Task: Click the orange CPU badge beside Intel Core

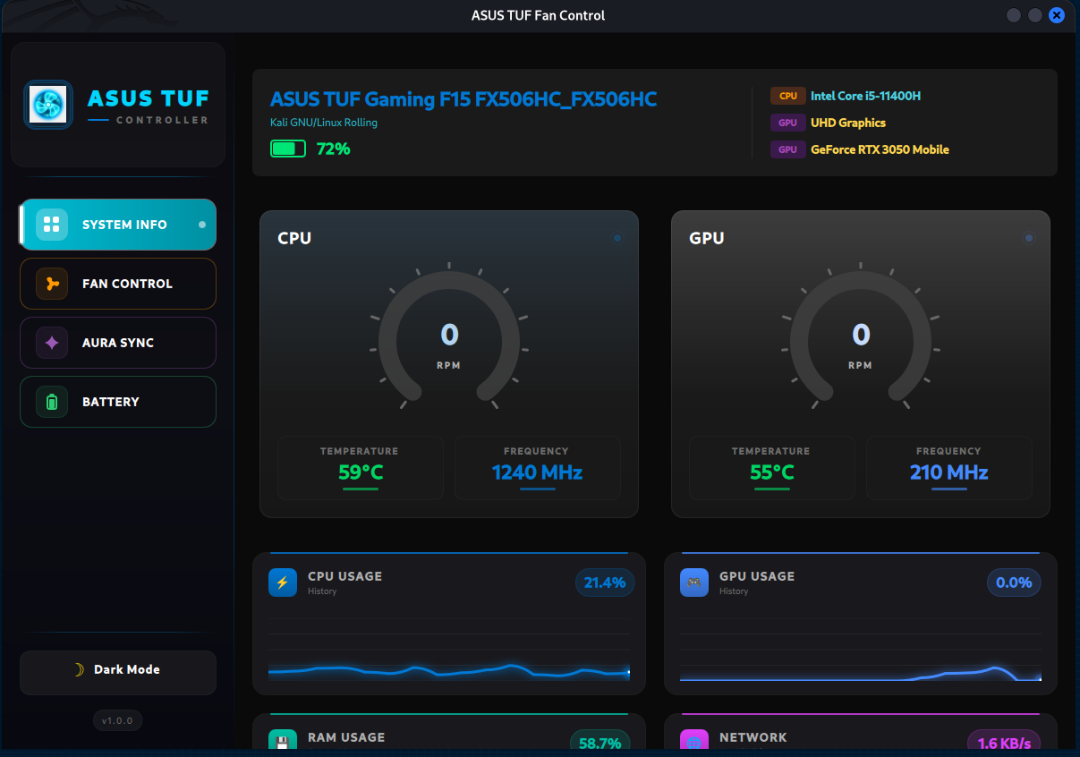Action: [x=788, y=96]
